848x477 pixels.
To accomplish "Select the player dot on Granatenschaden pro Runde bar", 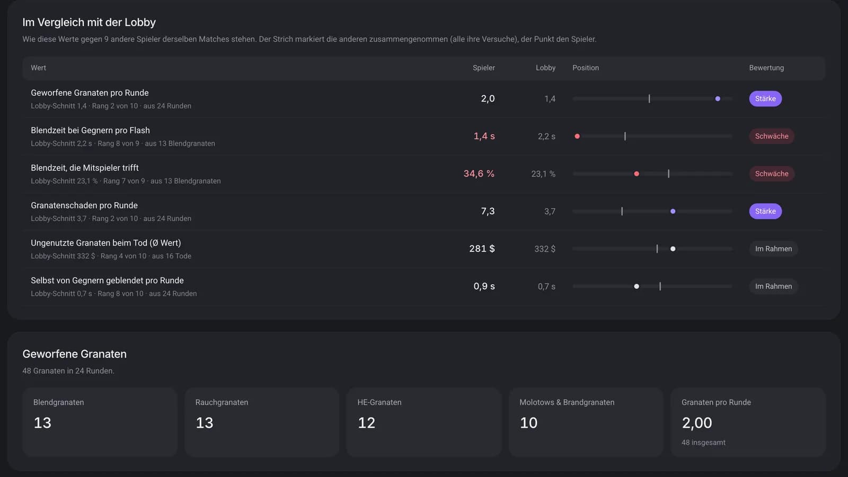I will pyautogui.click(x=673, y=211).
